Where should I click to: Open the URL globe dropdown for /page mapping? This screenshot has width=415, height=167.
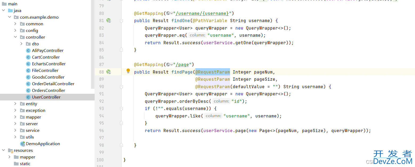coord(169,64)
